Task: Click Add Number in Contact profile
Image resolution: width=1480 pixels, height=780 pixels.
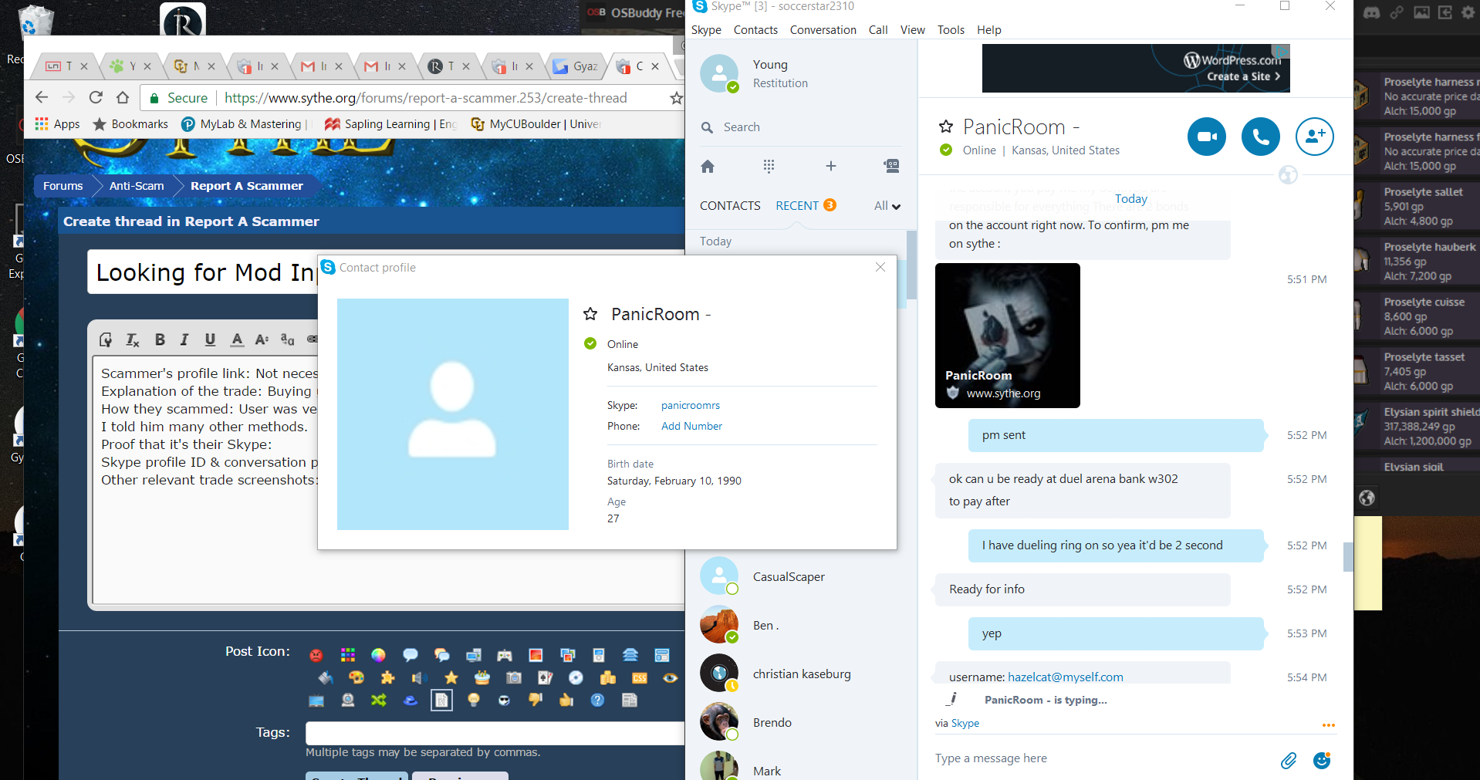Action: tap(691, 427)
